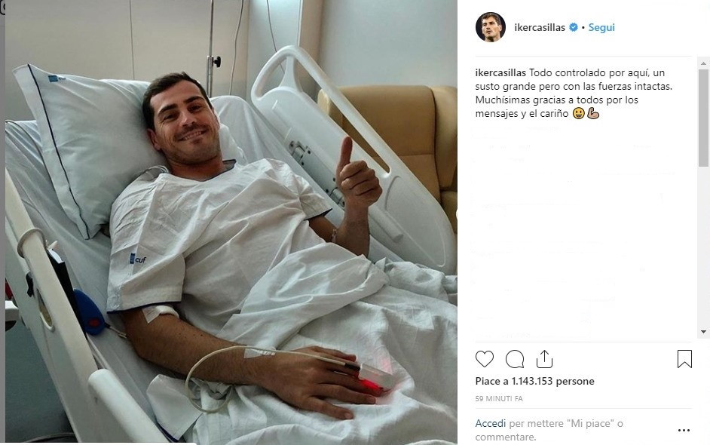Screen dimensions: 710x445
Task: Open comments via the speech bubble icon
Action: (x=515, y=359)
